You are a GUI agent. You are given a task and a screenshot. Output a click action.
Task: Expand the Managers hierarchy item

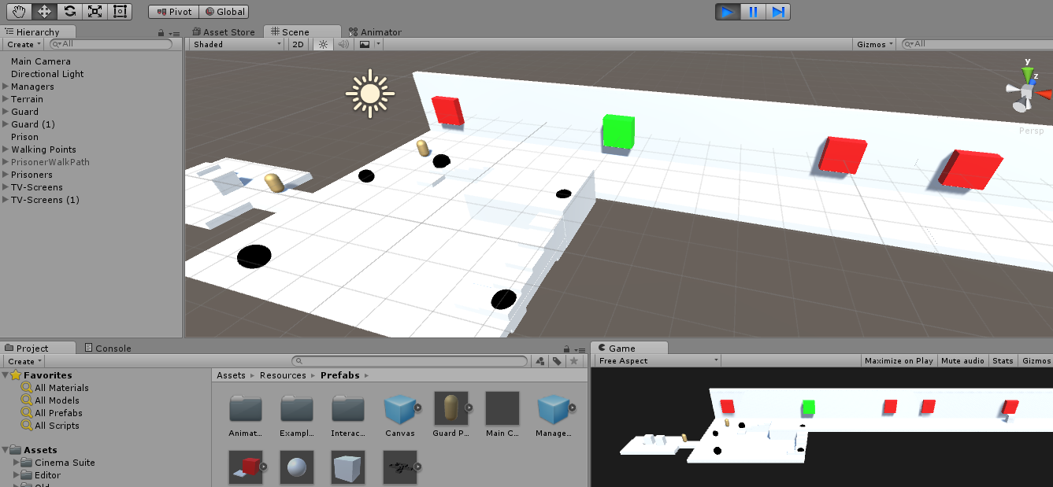6,87
